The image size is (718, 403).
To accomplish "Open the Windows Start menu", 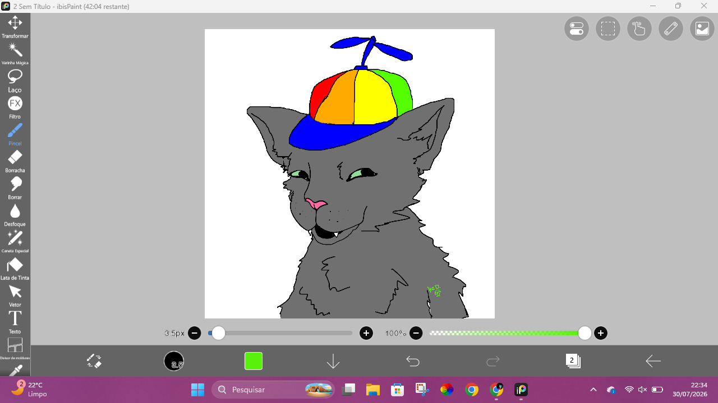I will (197, 390).
